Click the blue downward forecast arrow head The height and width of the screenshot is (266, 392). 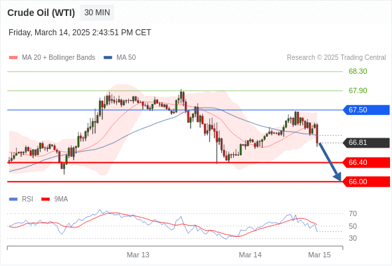pyautogui.click(x=338, y=177)
